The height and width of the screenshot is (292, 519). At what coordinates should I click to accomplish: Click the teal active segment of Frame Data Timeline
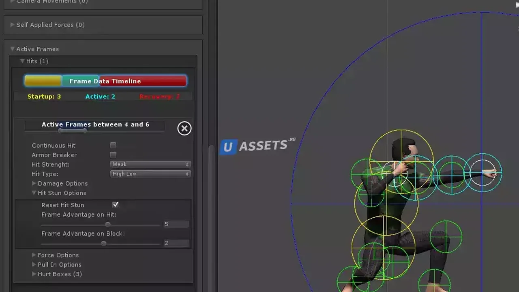tap(80, 81)
